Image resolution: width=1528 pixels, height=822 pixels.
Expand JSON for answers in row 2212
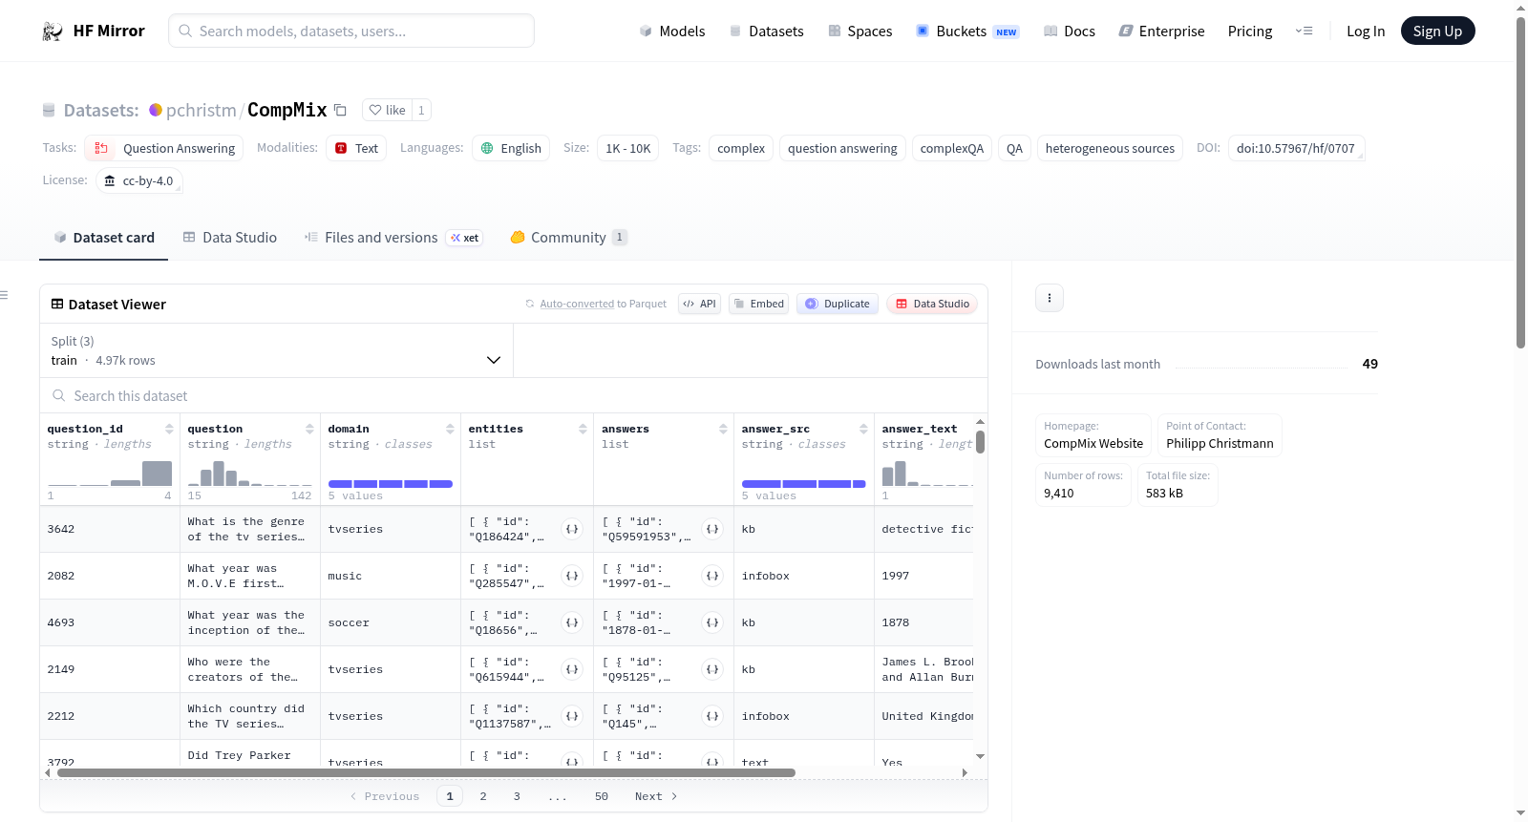pyautogui.click(x=712, y=716)
